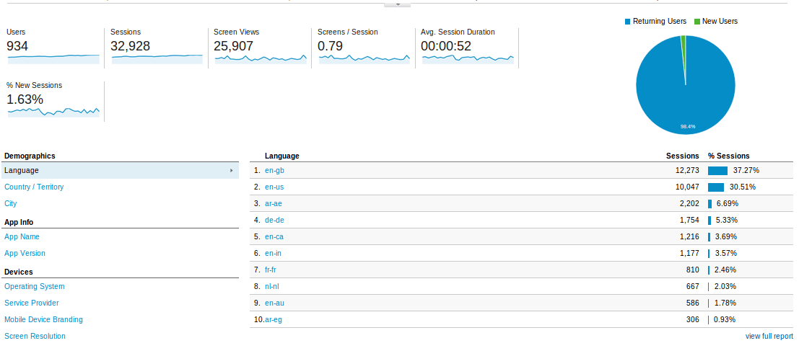Click the Sessions total 32,928

[x=131, y=46]
